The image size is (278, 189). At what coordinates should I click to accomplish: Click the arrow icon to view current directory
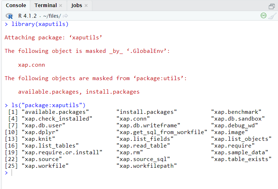pyautogui.click(x=65, y=16)
